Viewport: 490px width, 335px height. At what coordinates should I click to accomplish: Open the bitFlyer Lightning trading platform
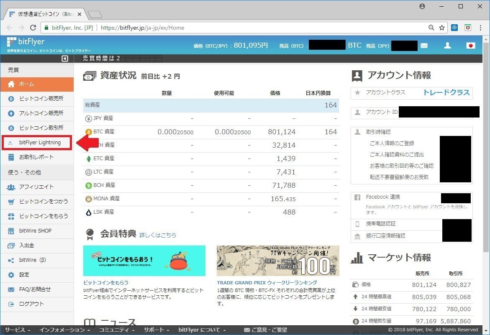coord(37,142)
